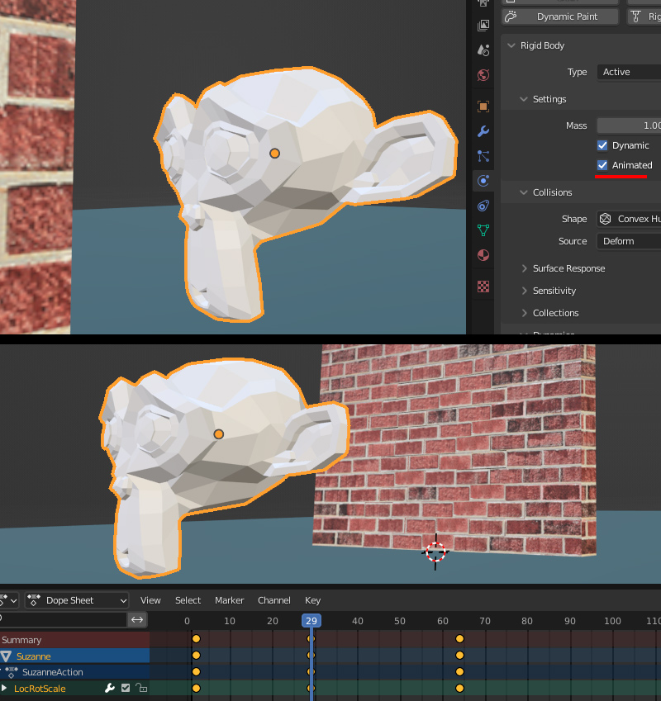The image size is (661, 701).
Task: Select the SuzanneAction channel row
Action: coord(74,672)
